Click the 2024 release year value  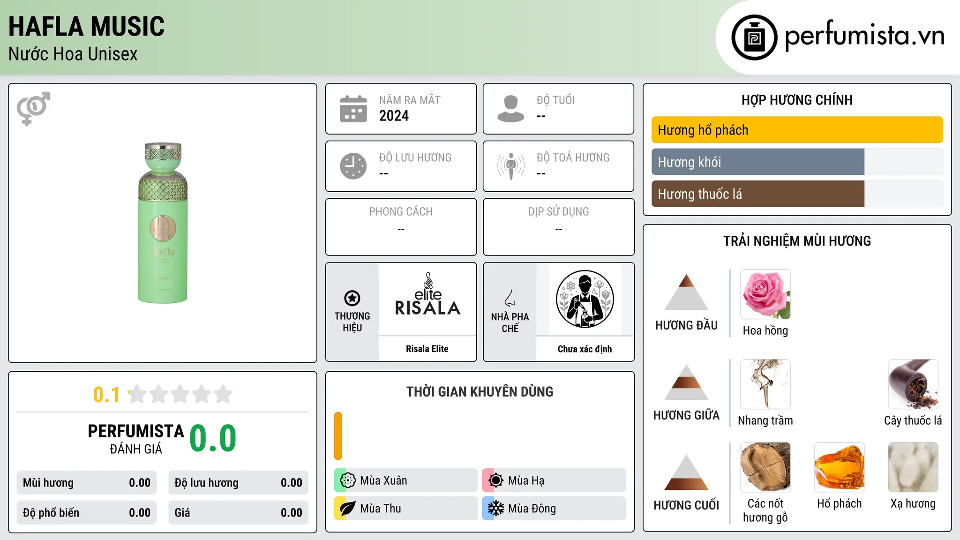point(394,116)
